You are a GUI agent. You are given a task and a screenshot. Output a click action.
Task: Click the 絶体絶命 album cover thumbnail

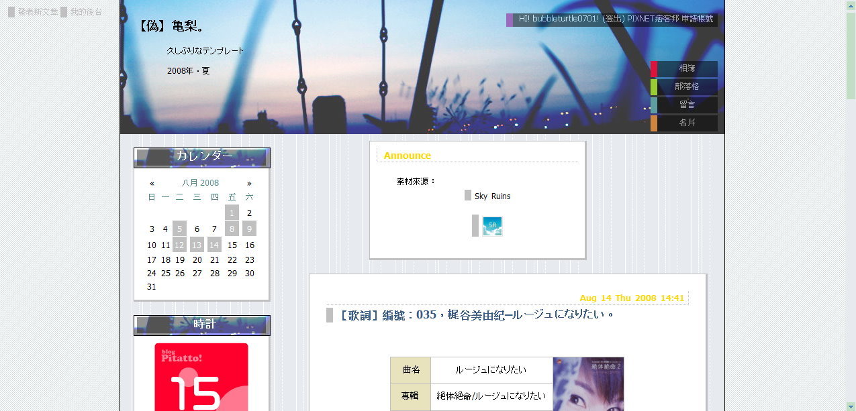(588, 384)
